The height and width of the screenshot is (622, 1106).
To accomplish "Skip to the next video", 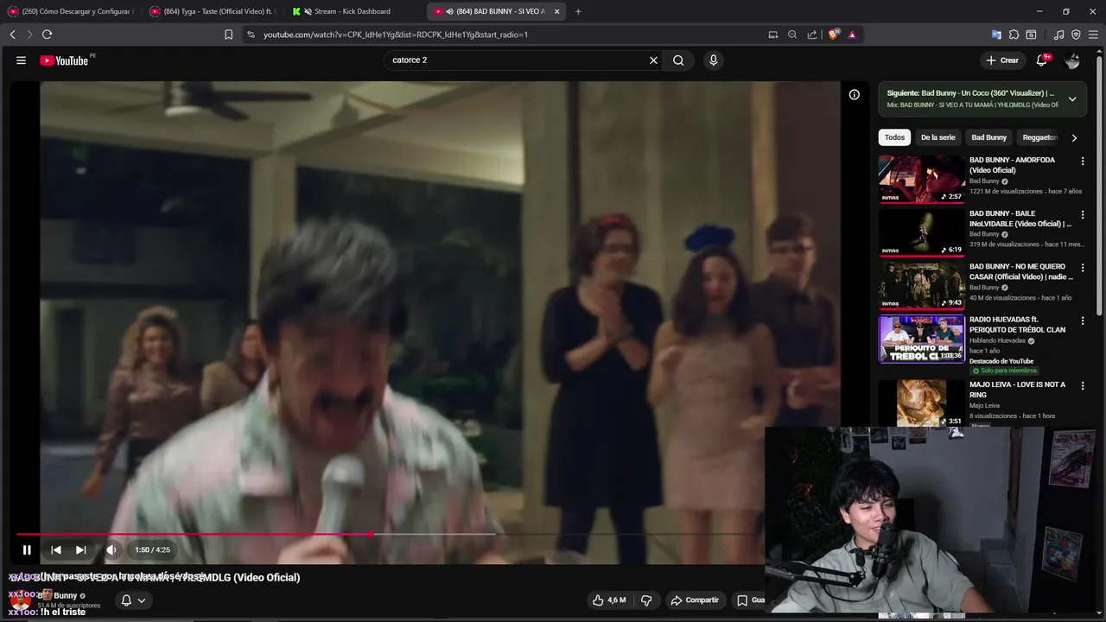I will coord(80,549).
